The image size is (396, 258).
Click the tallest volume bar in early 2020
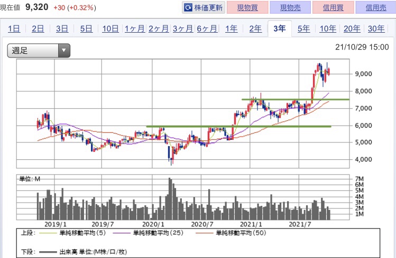pos(170,199)
